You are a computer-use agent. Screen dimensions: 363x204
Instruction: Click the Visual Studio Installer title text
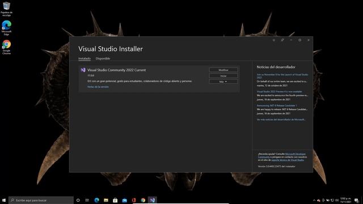pyautogui.click(x=111, y=49)
